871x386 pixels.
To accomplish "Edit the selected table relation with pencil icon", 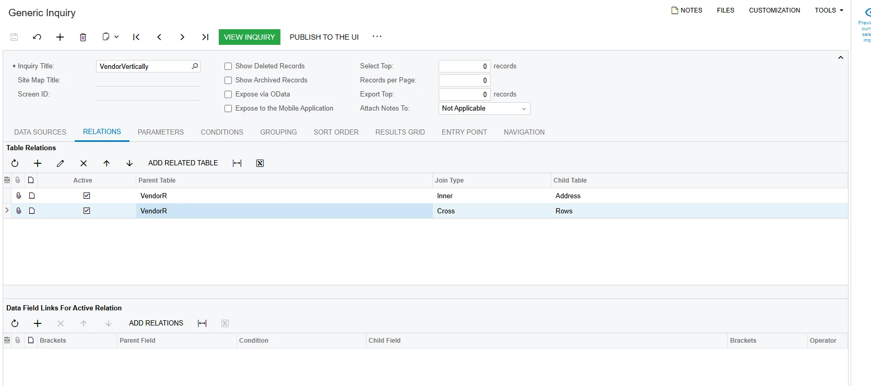I will pos(61,163).
